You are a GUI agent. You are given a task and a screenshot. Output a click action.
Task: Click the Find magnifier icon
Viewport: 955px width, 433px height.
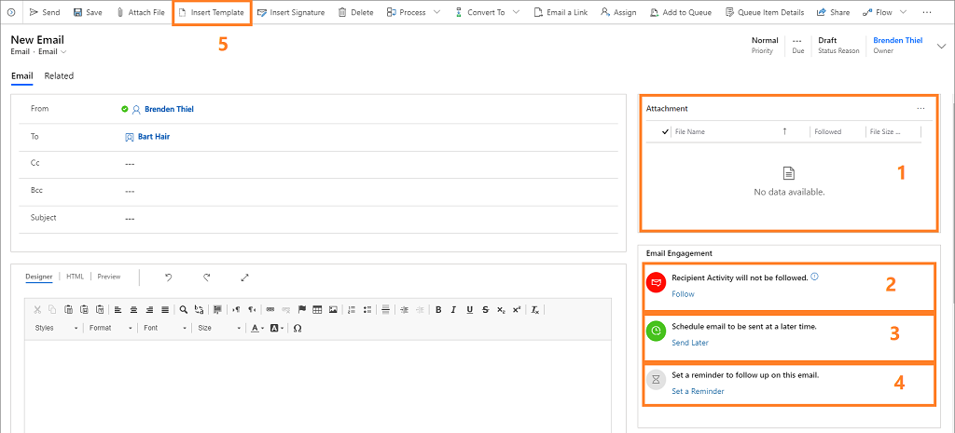pos(184,309)
